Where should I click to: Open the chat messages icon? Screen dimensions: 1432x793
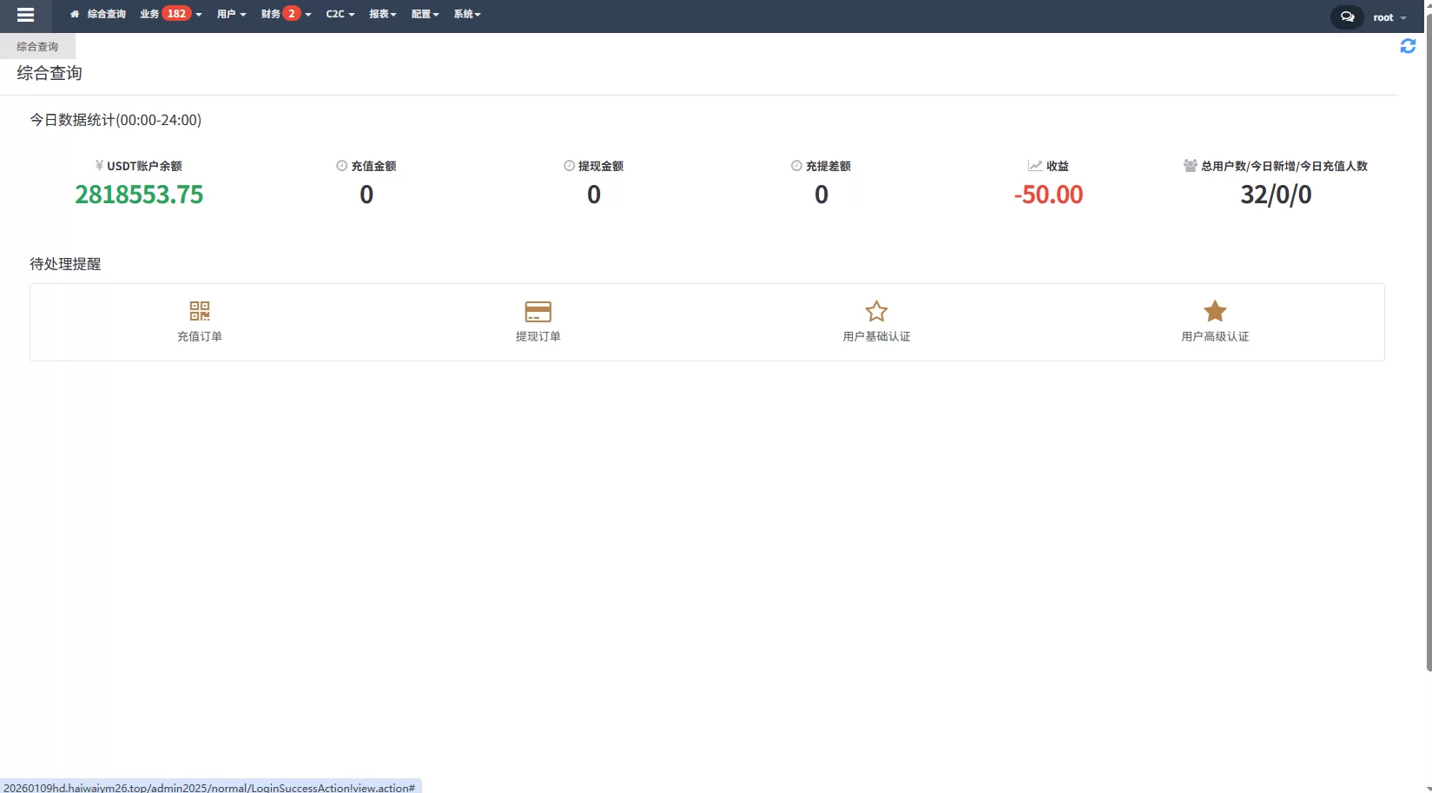tap(1347, 17)
